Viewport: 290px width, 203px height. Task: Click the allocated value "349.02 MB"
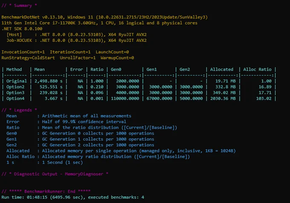coord(224,93)
